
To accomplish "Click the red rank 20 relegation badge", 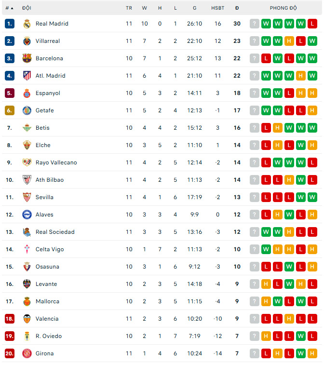I will pos(10,353).
